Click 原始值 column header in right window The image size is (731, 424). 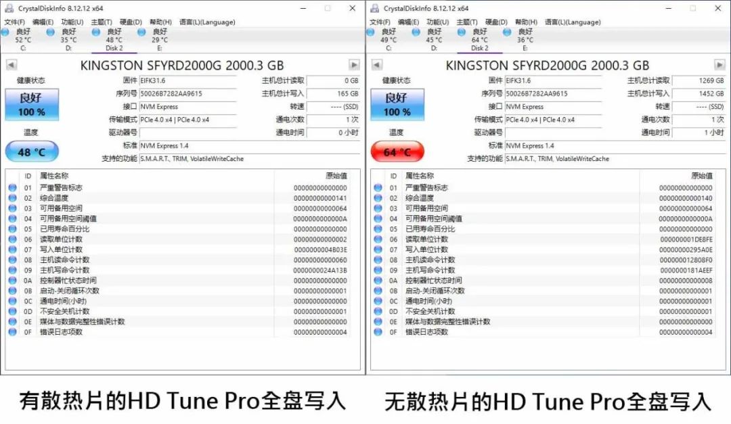click(x=702, y=176)
